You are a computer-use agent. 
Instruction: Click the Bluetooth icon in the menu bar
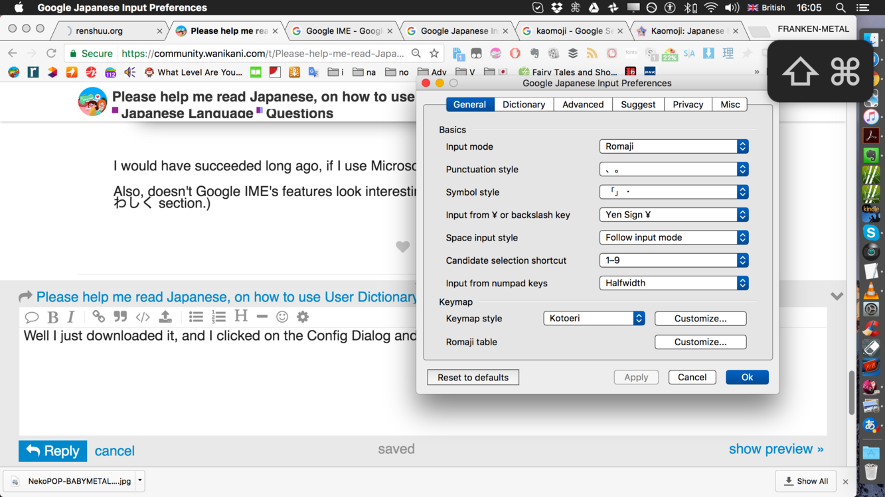[690, 8]
